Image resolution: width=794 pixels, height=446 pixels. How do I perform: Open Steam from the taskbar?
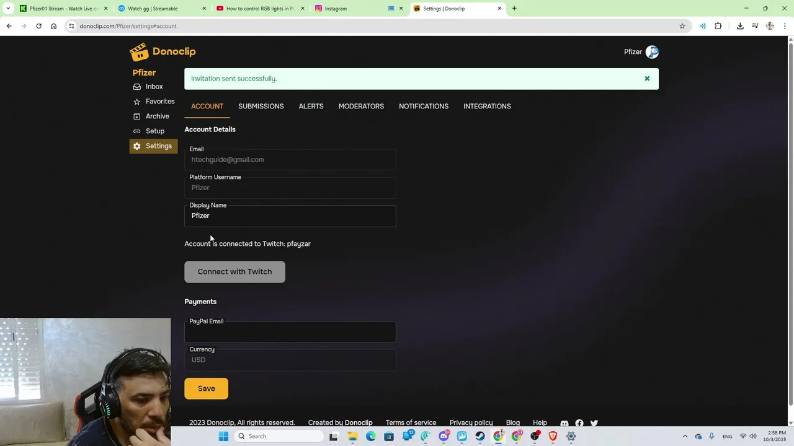(x=480, y=436)
